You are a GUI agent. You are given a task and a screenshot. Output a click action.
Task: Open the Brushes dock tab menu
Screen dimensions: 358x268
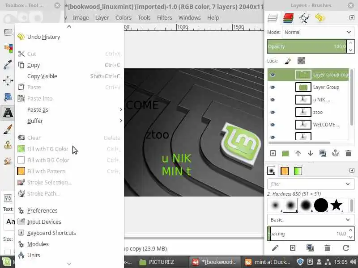point(352,171)
